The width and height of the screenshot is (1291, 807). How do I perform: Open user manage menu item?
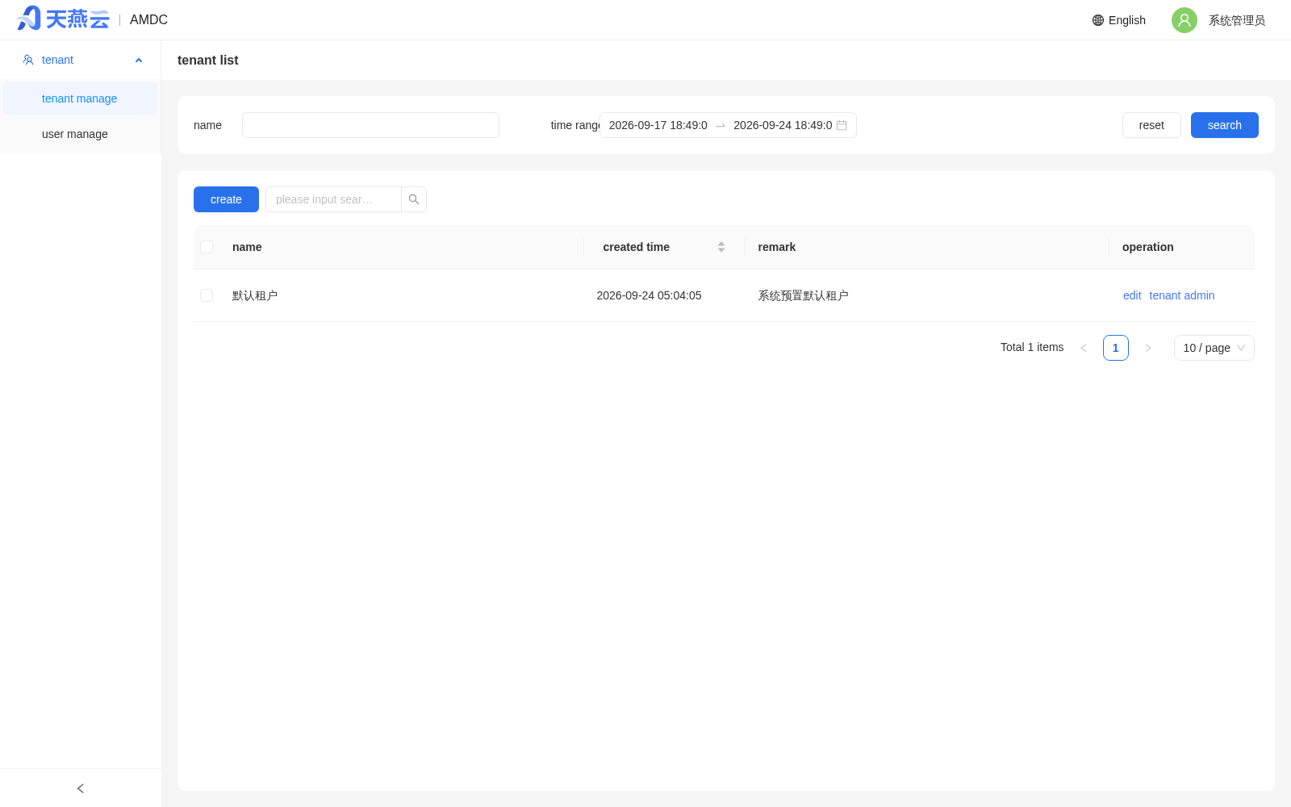point(81,134)
